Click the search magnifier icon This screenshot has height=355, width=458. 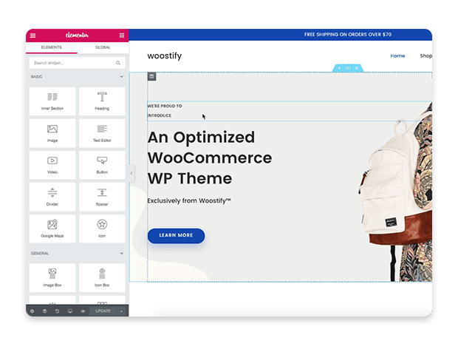(x=118, y=63)
